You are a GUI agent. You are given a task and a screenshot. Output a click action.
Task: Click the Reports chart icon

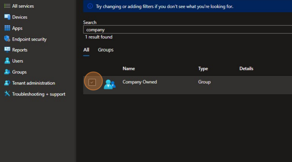click(x=7, y=50)
